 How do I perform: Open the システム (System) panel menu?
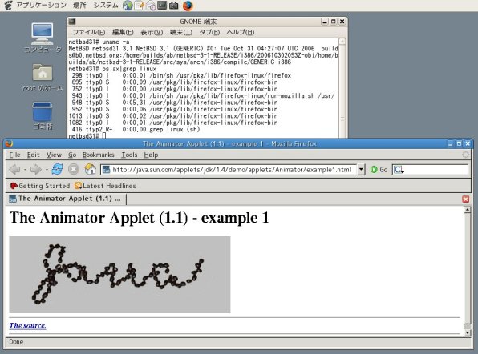point(106,5)
